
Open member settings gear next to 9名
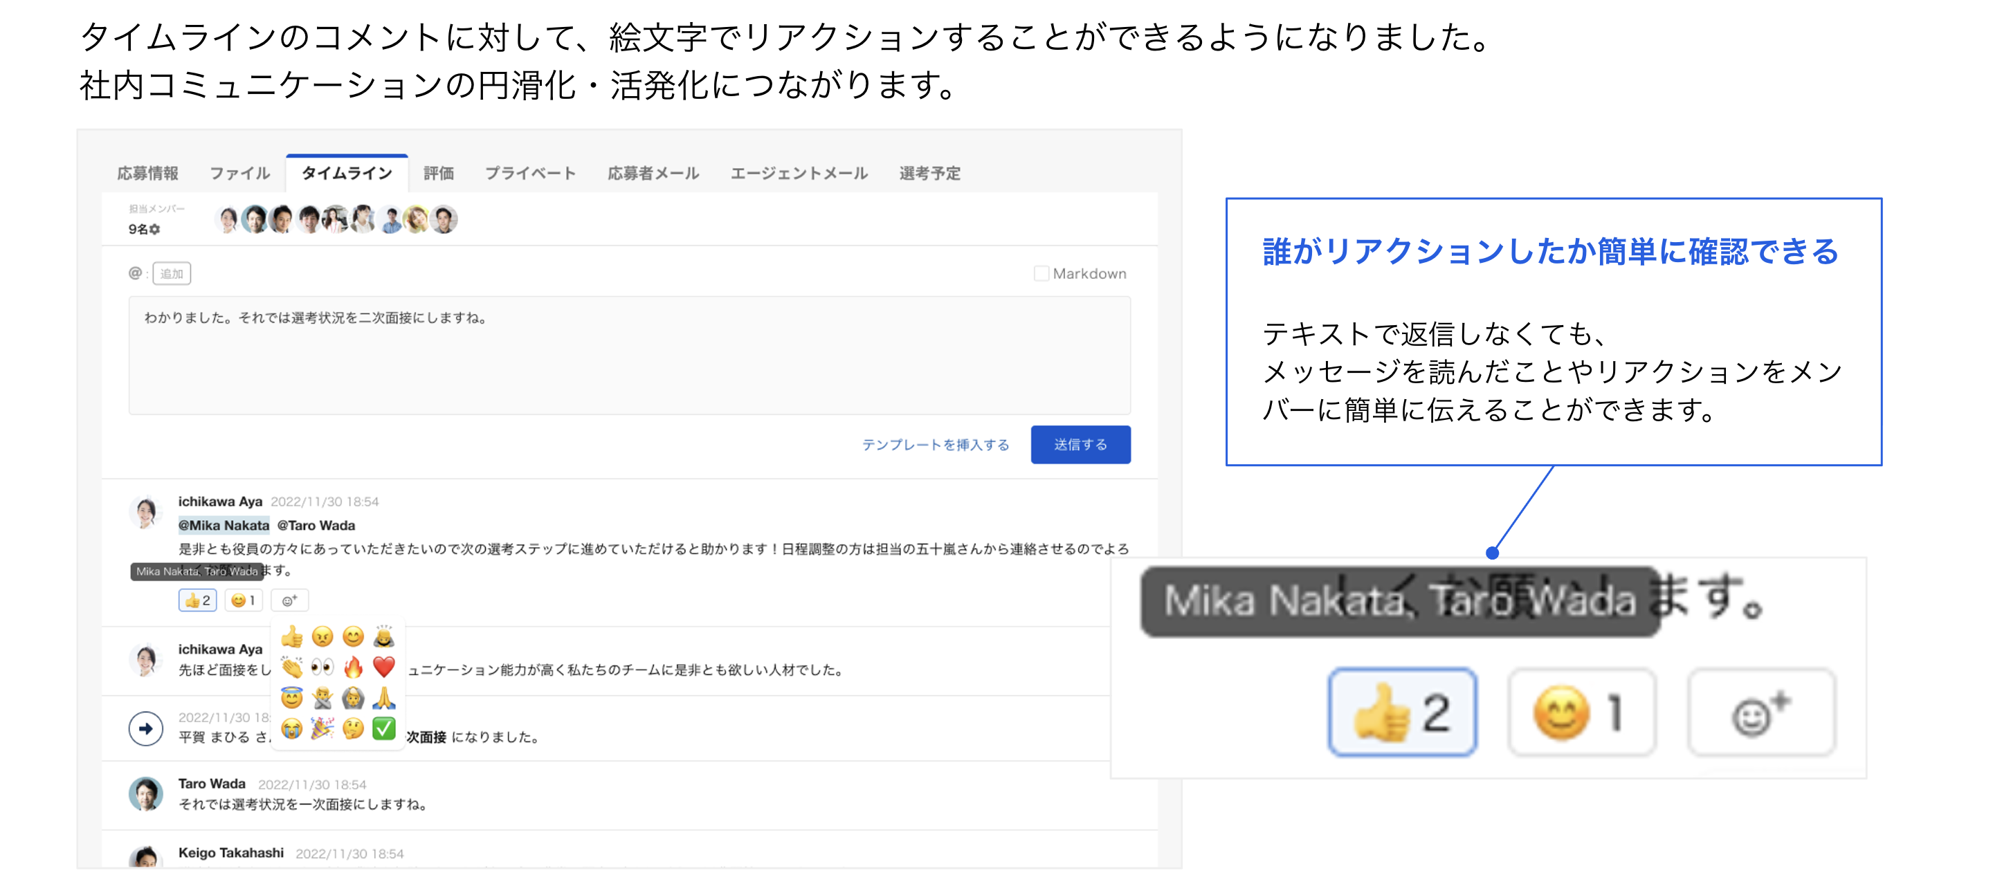[x=155, y=230]
